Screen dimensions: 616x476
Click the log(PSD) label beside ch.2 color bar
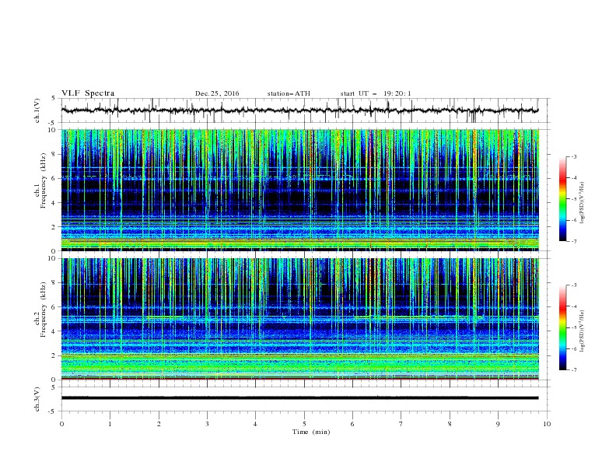pyautogui.click(x=583, y=331)
